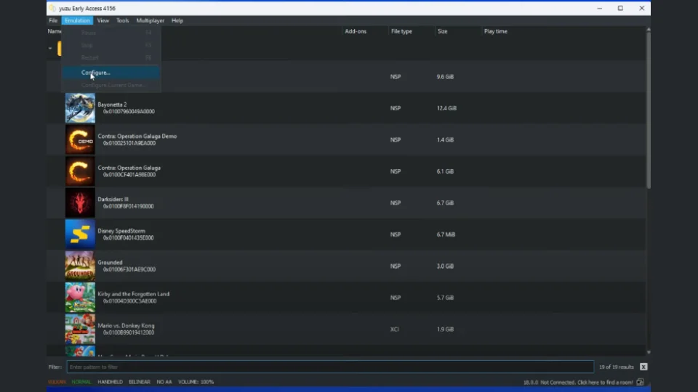Click the multiplayer room status icon
698x392 pixels.
[640, 383]
